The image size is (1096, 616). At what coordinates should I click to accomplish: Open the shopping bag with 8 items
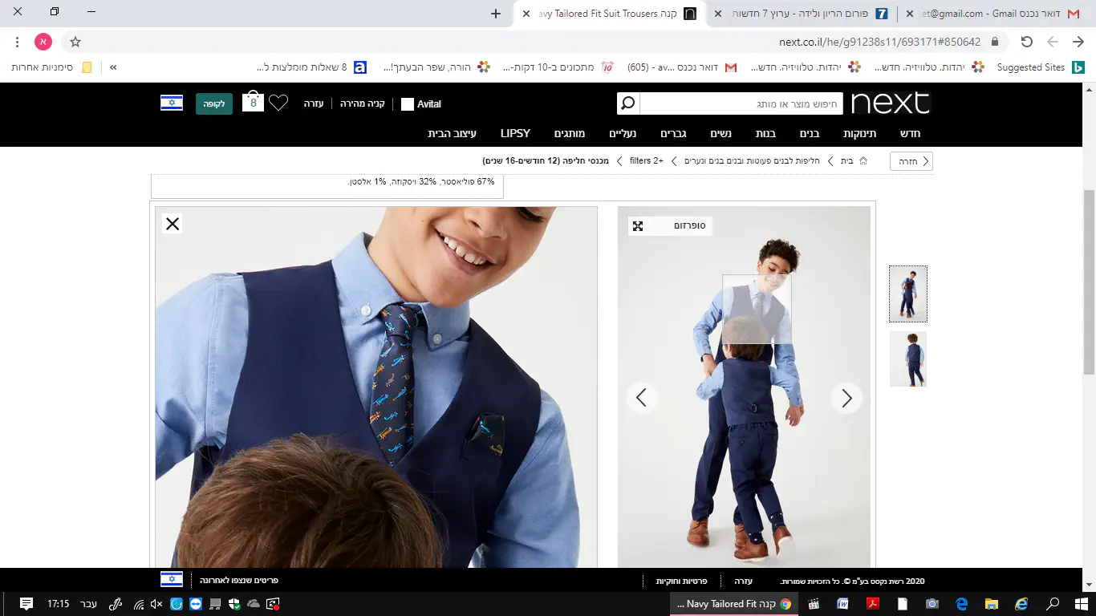coord(253,103)
